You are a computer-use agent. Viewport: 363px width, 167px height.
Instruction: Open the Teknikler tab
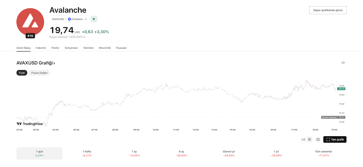pyautogui.click(x=88, y=48)
